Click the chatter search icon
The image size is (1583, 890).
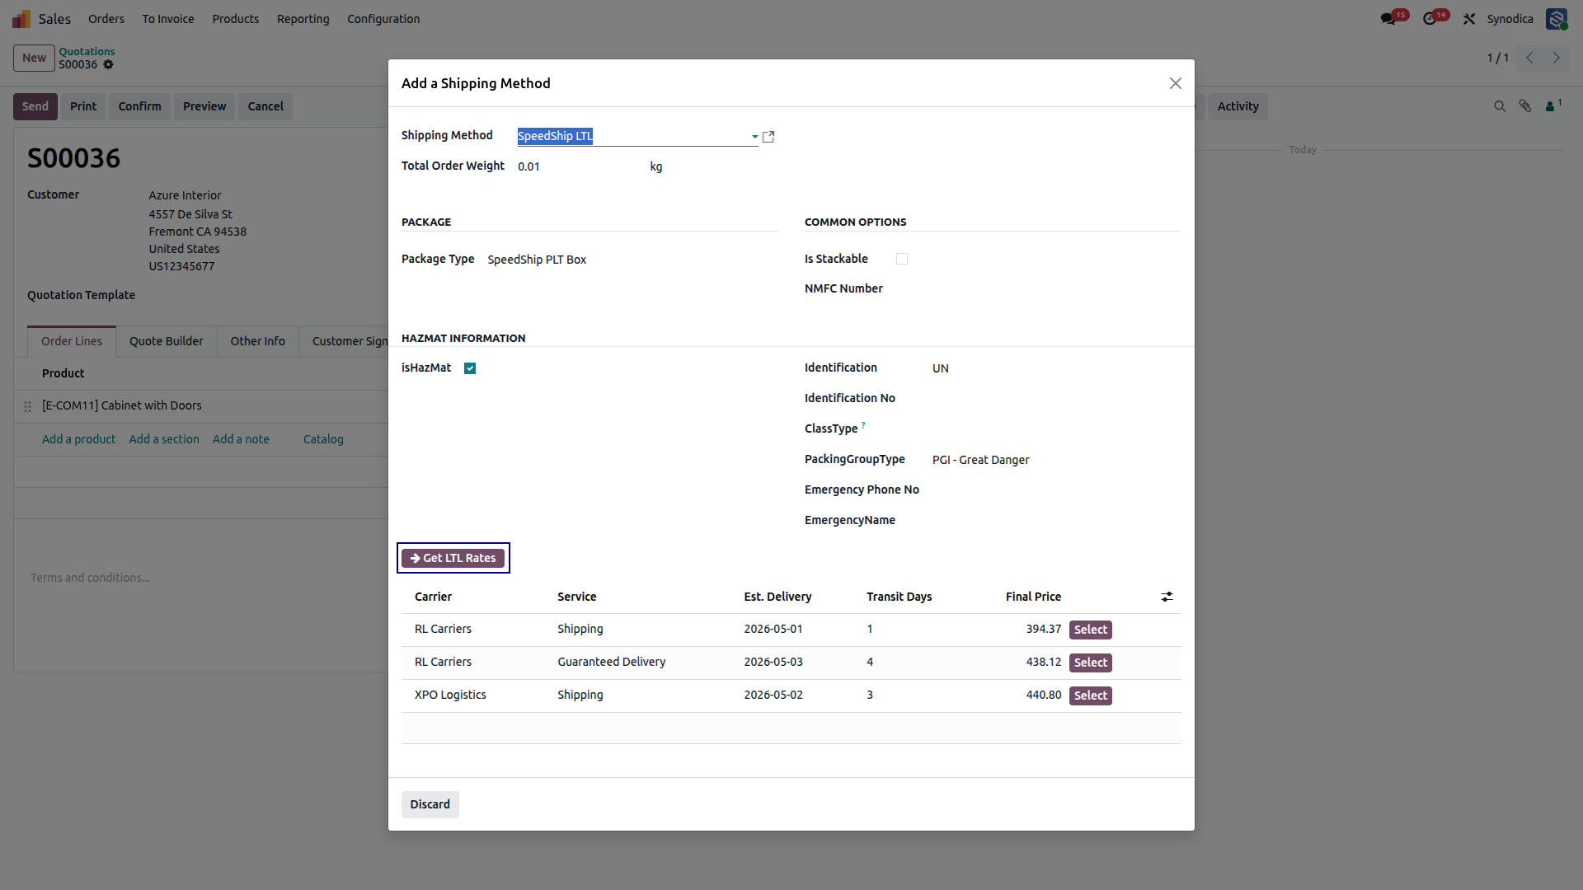(1500, 106)
